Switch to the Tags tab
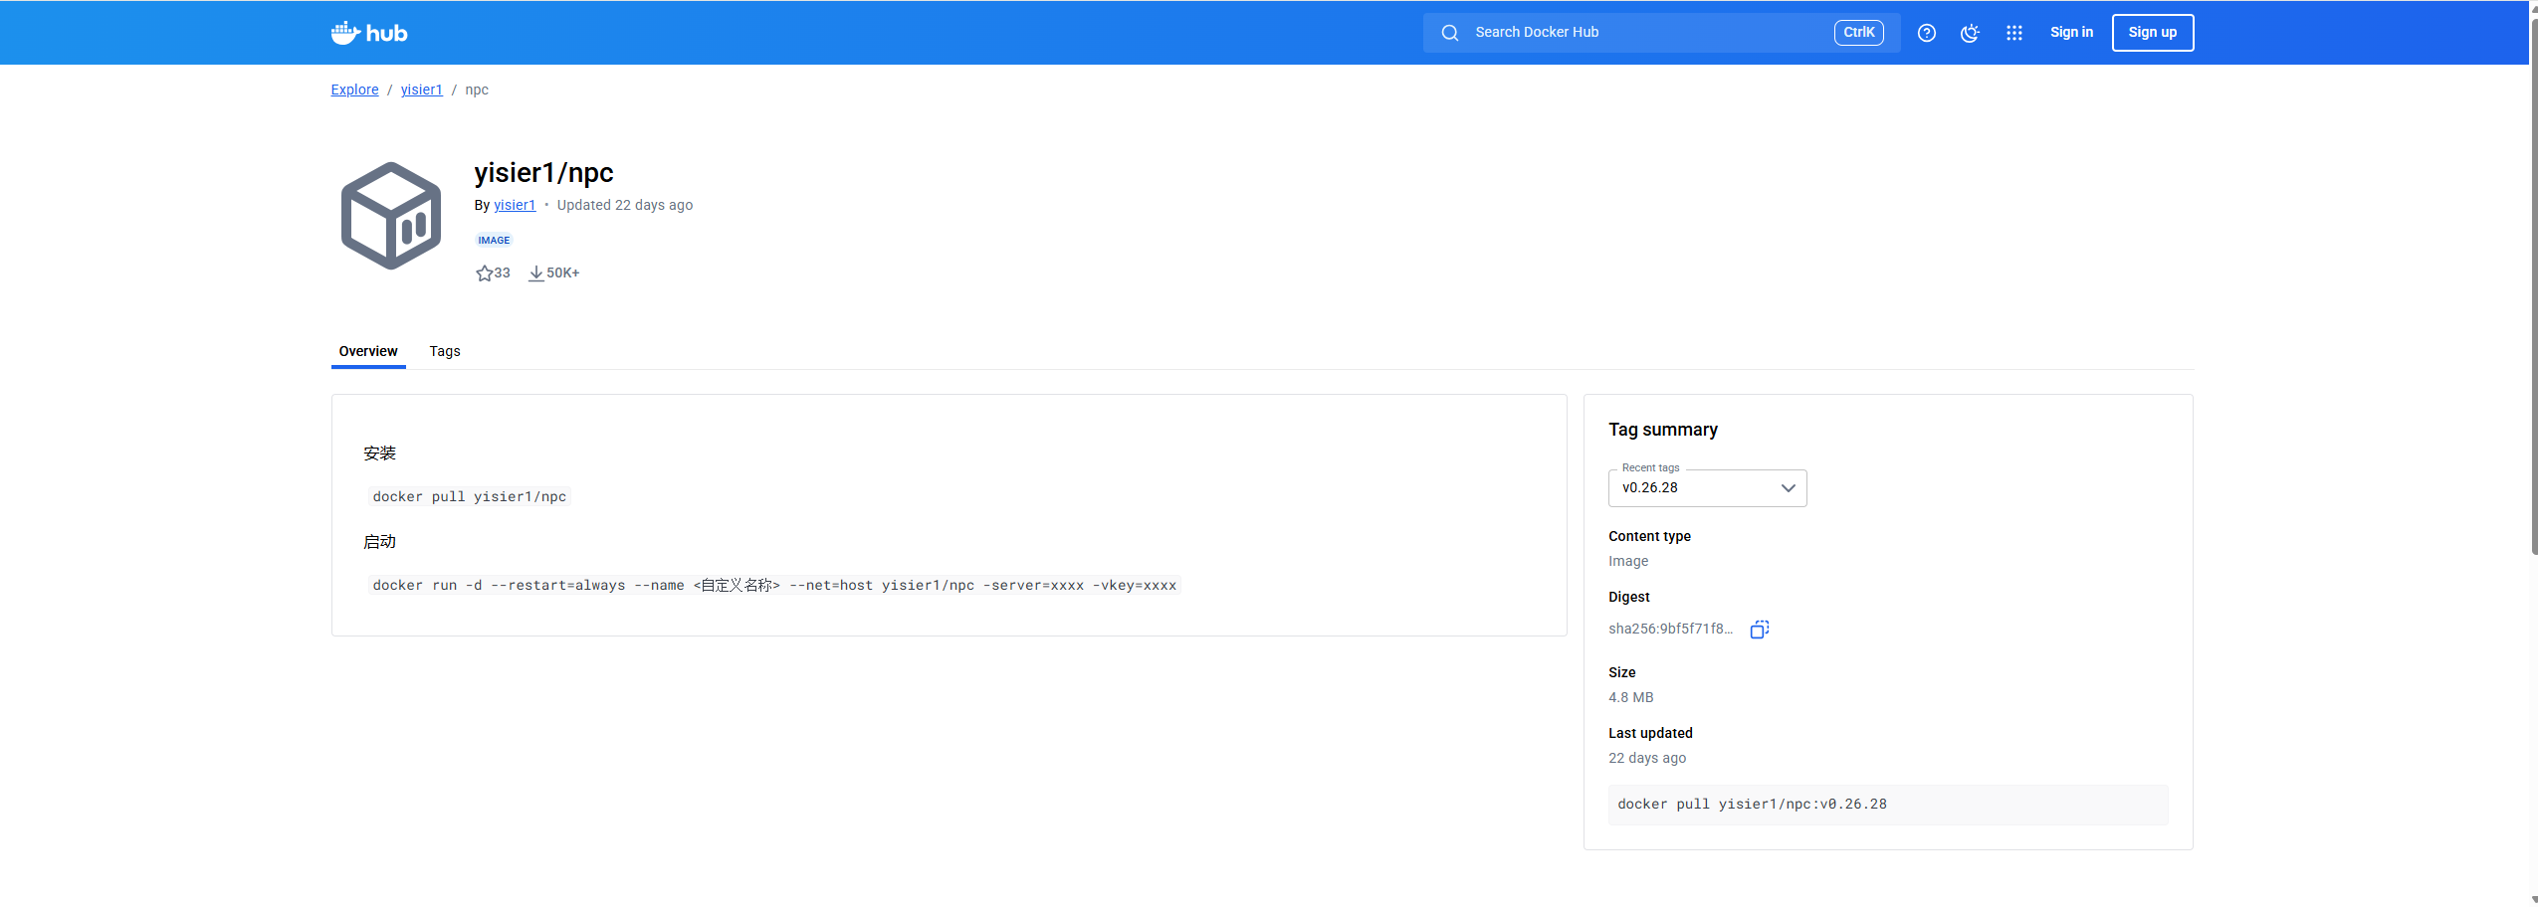2538x907 pixels. tap(445, 351)
